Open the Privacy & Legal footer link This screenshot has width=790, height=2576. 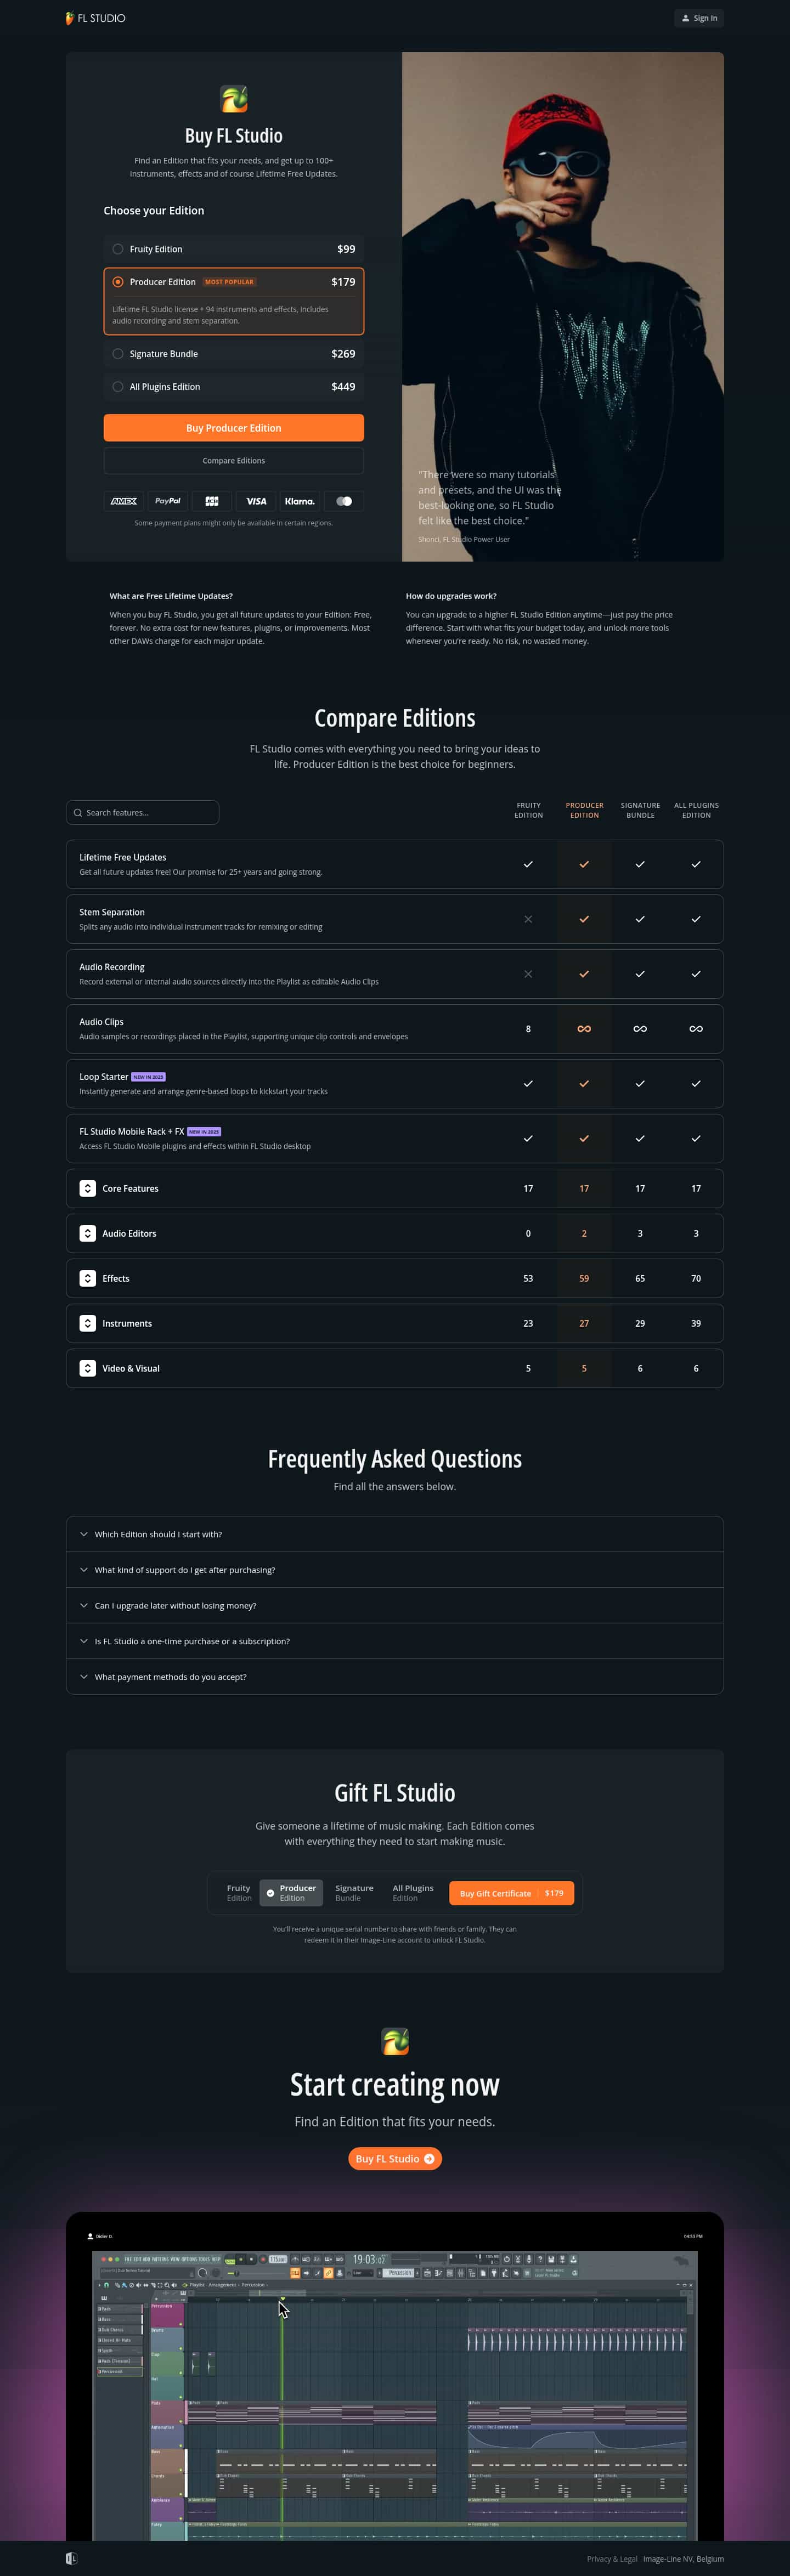611,2559
